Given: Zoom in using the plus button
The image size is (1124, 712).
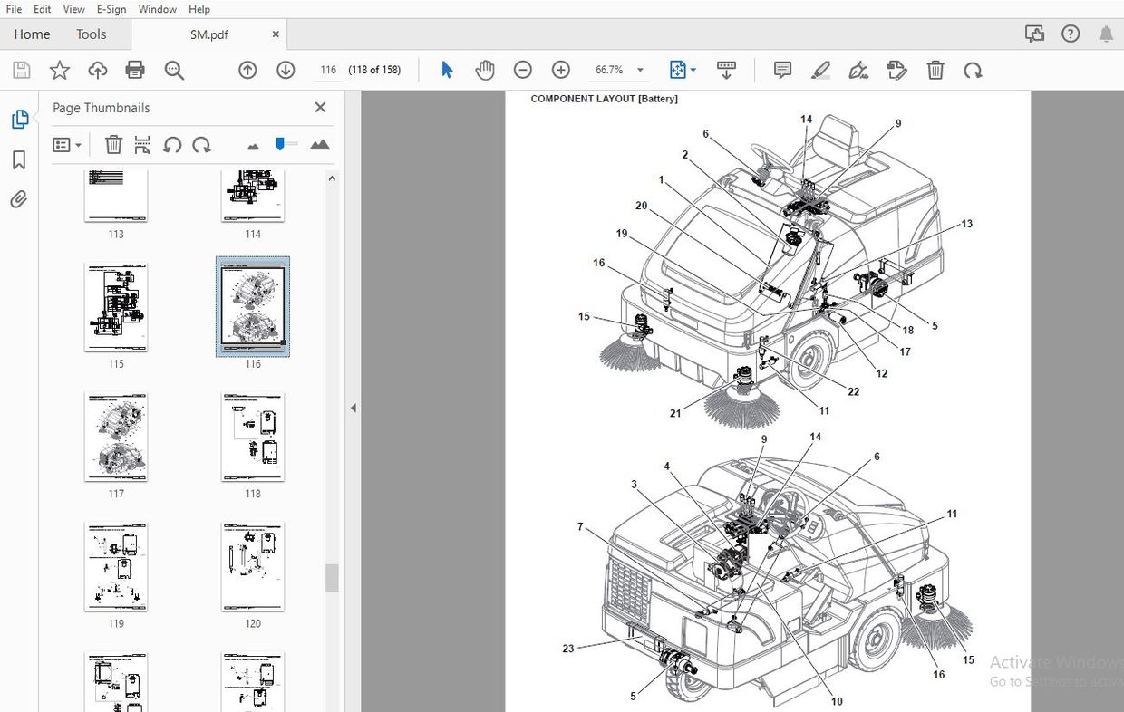Looking at the screenshot, I should [x=560, y=70].
